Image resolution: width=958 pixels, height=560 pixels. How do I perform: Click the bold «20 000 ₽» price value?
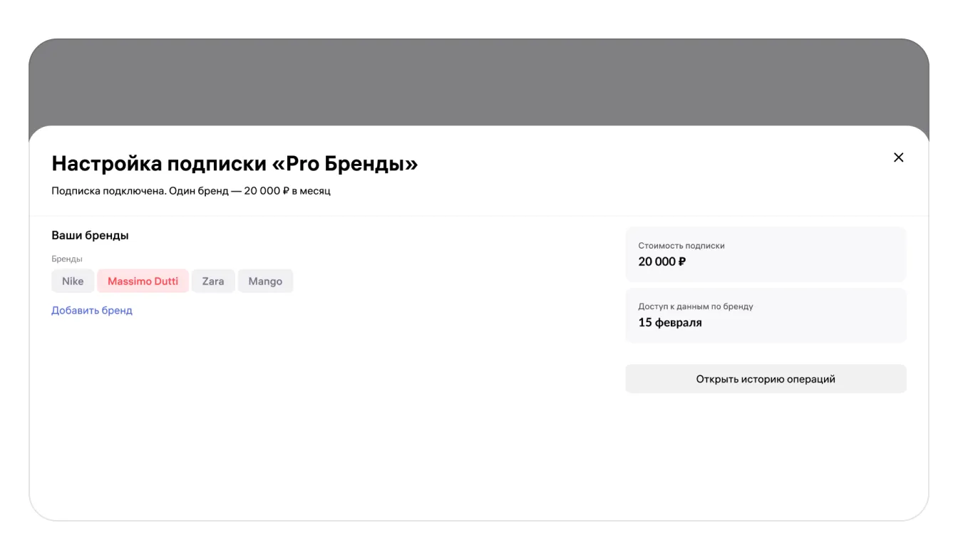[662, 261]
